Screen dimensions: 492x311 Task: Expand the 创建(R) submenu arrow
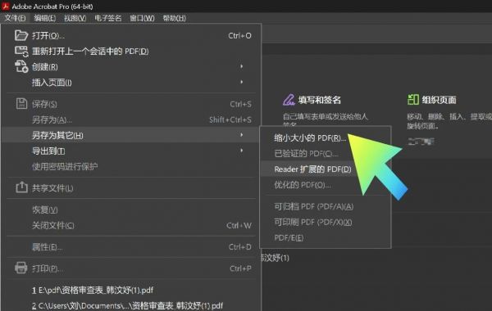241,66
